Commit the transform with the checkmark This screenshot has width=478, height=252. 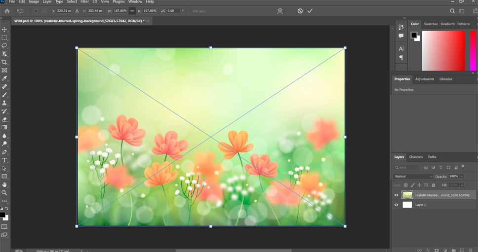coord(310,11)
